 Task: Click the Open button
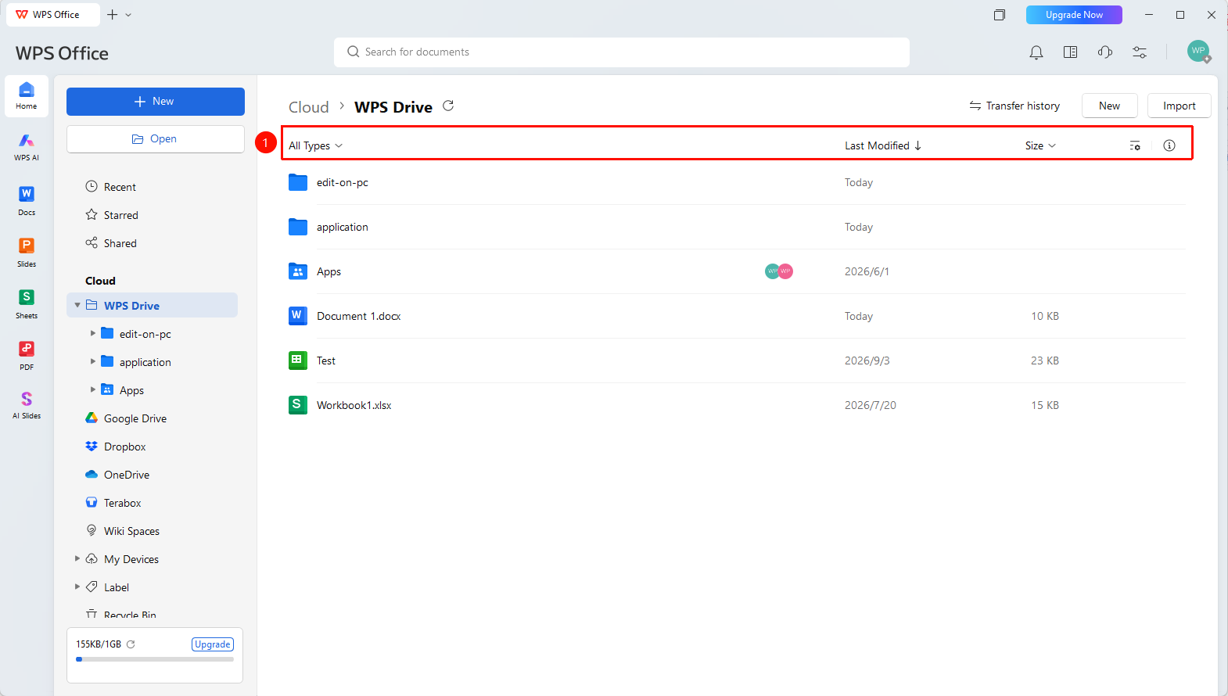156,139
